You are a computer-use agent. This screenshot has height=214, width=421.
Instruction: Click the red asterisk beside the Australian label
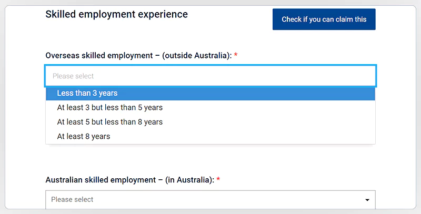coord(218,180)
